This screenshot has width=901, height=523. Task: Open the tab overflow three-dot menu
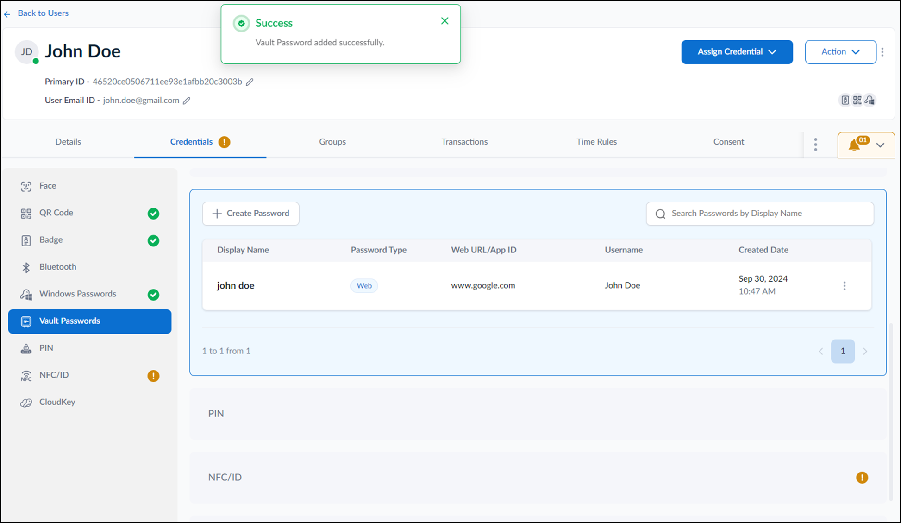pyautogui.click(x=815, y=145)
